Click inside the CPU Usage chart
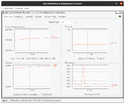Viewport: 125px width, 104px height. click(90, 76)
